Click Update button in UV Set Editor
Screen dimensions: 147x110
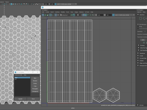pos(21,99)
